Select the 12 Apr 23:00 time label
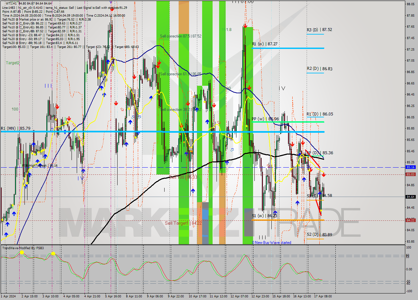418x300 pixels. tap(261, 296)
